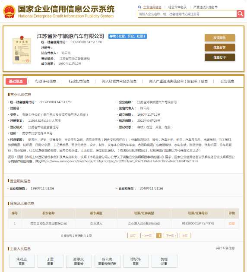Open the business license thumbnail image
Image resolution: width=247 pixels, height=272 pixels.
pos(22,50)
